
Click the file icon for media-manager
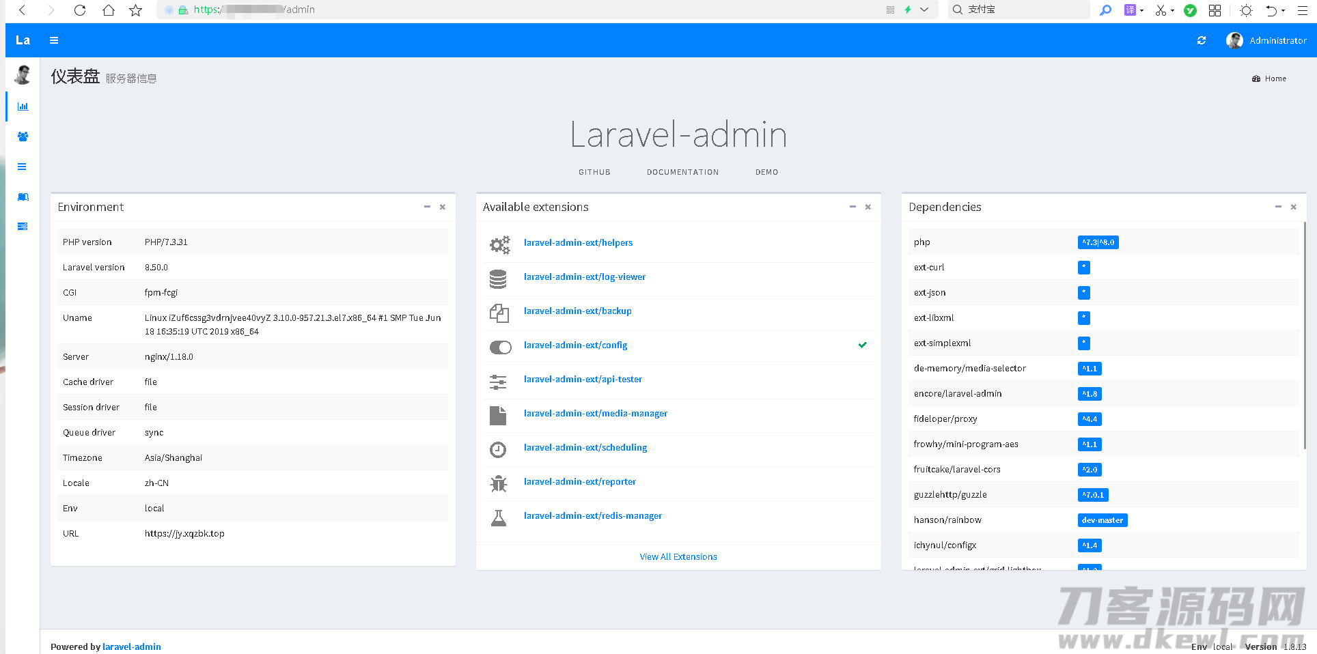(x=498, y=416)
